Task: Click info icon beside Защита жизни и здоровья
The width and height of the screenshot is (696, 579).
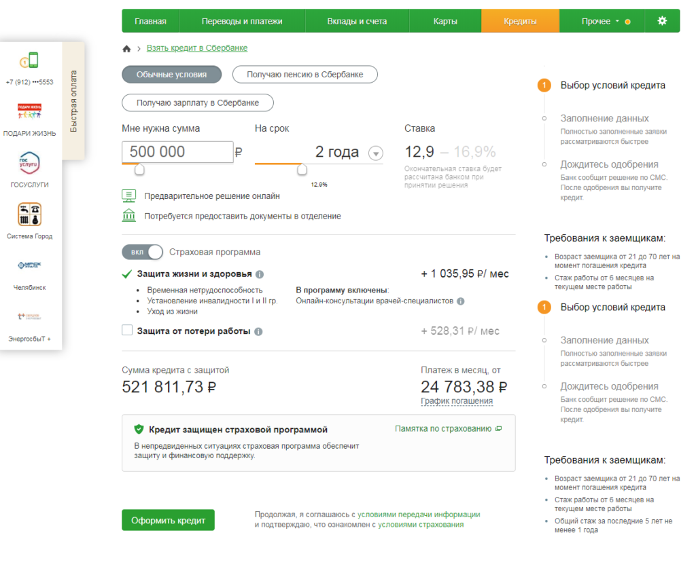Action: click(x=260, y=275)
